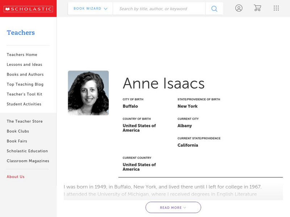The image size is (290, 217).
Task: Navigate to Books and Authors
Action: (25, 75)
